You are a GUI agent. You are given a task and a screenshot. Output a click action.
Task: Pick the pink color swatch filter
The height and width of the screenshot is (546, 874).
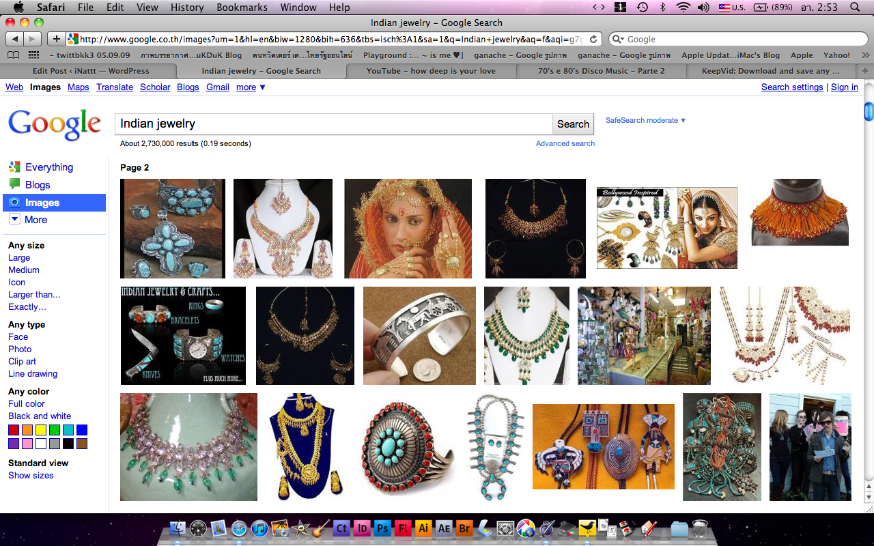27,444
